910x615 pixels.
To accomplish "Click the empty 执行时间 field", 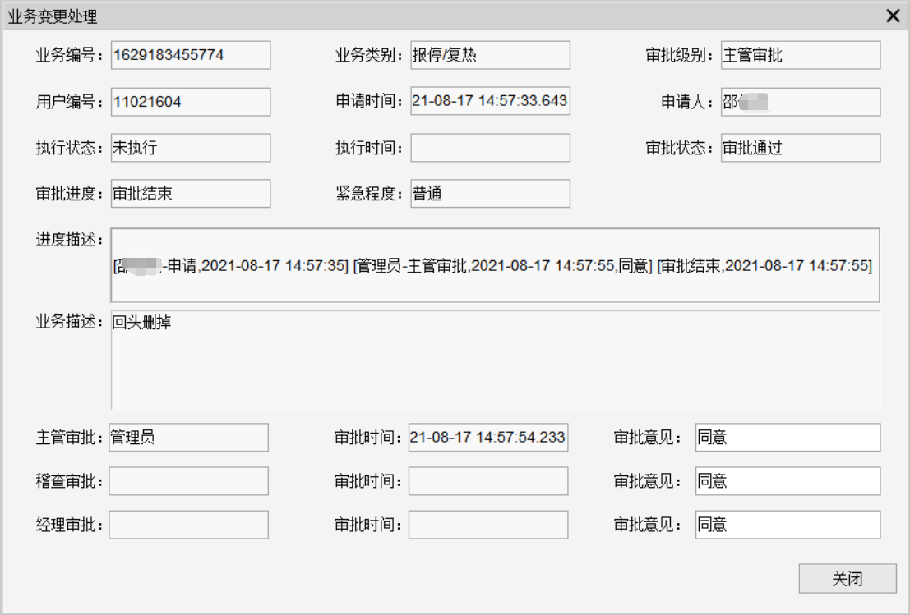I will [x=490, y=148].
